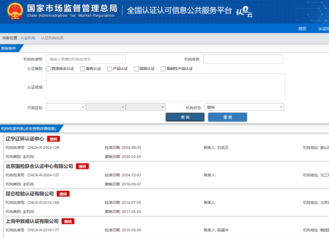The height and width of the screenshot is (238, 329).
Task: Click the 重置 reset button
Action: tap(228, 117)
